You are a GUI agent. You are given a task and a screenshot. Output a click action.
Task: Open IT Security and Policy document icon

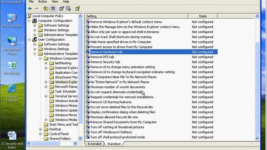pos(12,136)
